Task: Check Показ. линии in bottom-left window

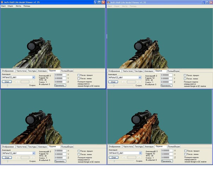Action: coord(79,155)
